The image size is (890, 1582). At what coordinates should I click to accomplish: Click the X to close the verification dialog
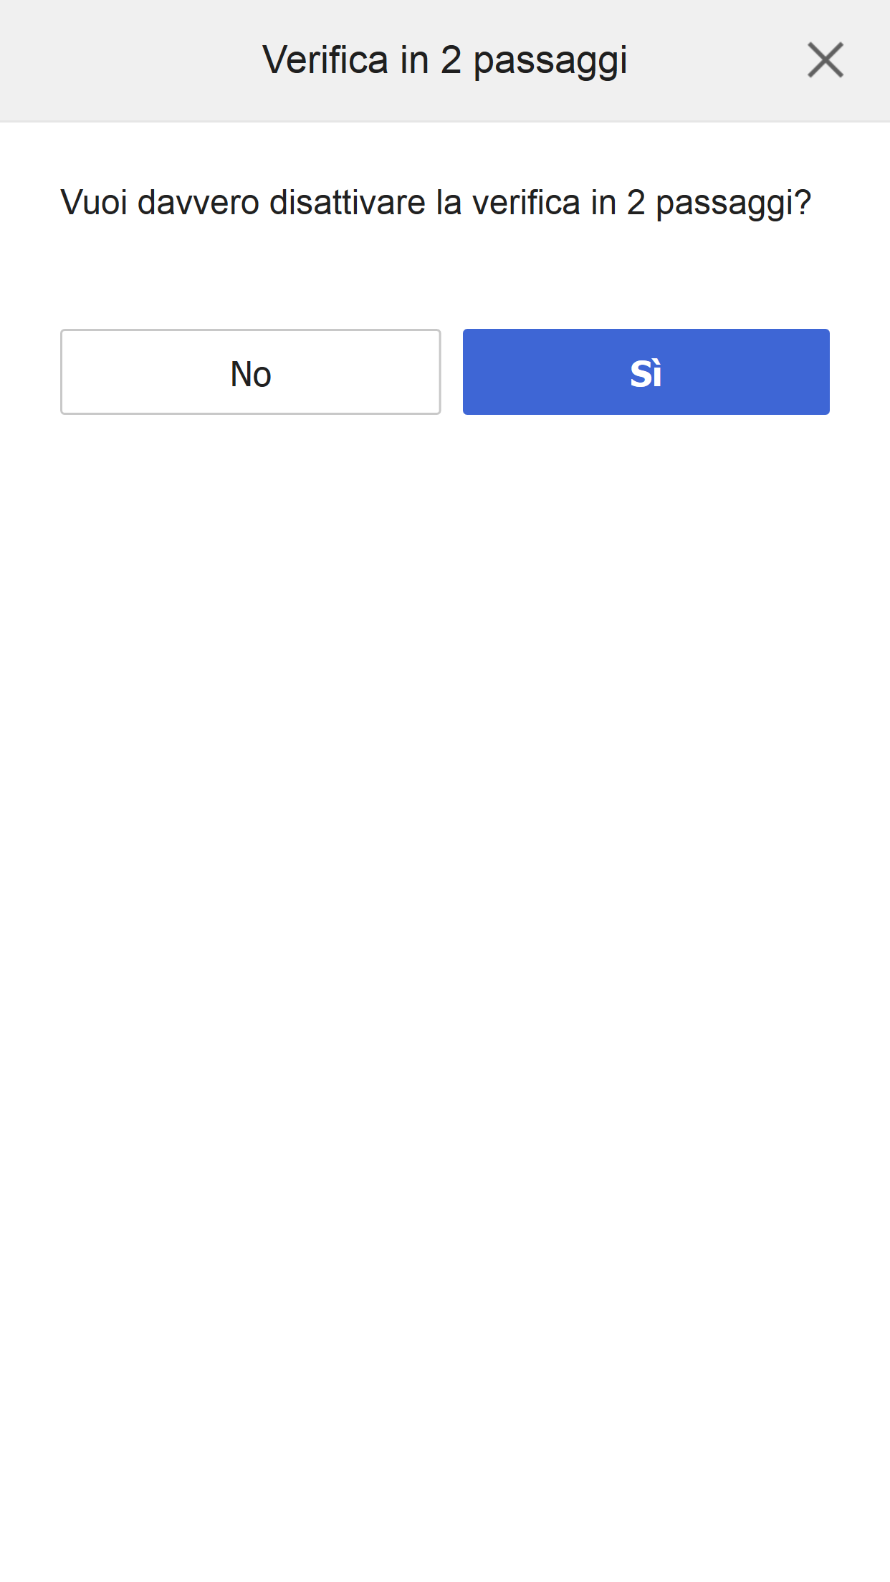point(824,60)
